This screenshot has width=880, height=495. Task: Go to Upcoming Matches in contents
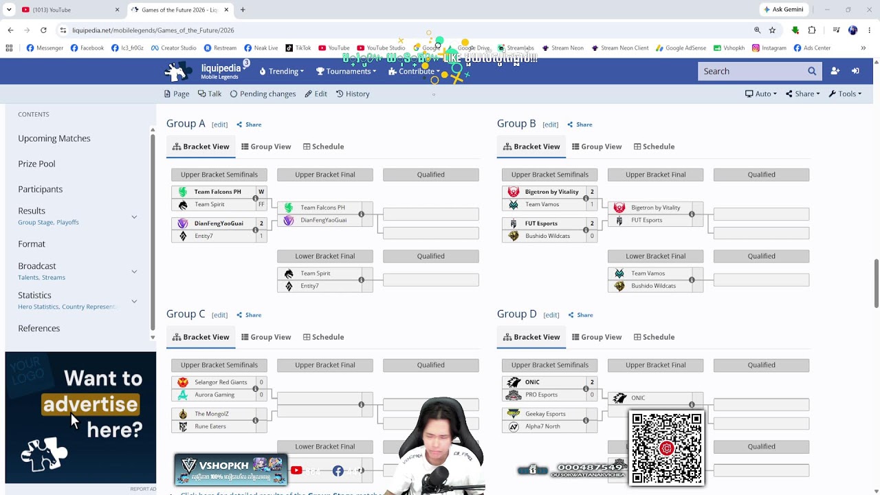(54, 138)
